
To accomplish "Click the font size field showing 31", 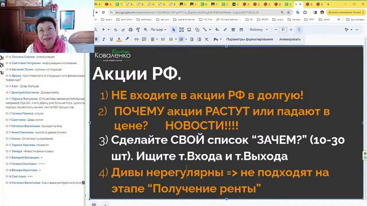I will [x=283, y=30].
